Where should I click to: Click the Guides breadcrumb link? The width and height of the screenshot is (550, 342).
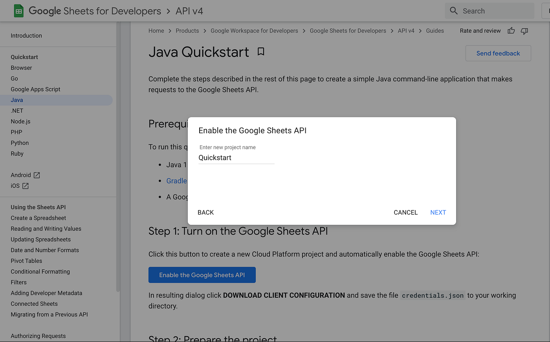435,31
